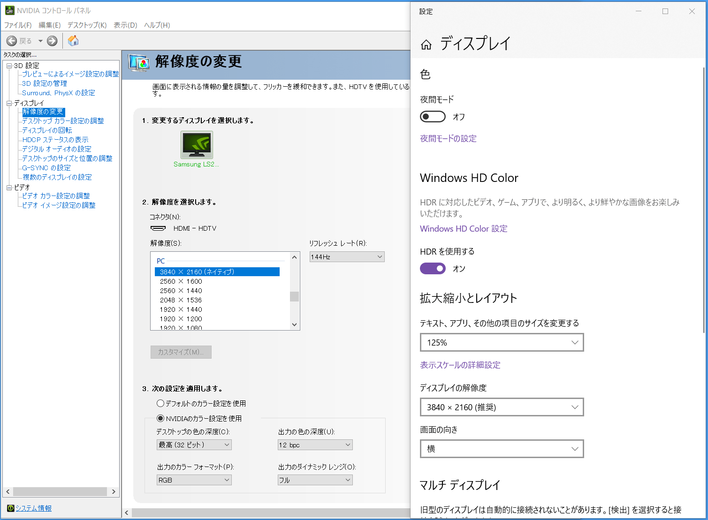Click the back arrow in NVIDIA toolbar
708x520 pixels.
click(x=12, y=41)
